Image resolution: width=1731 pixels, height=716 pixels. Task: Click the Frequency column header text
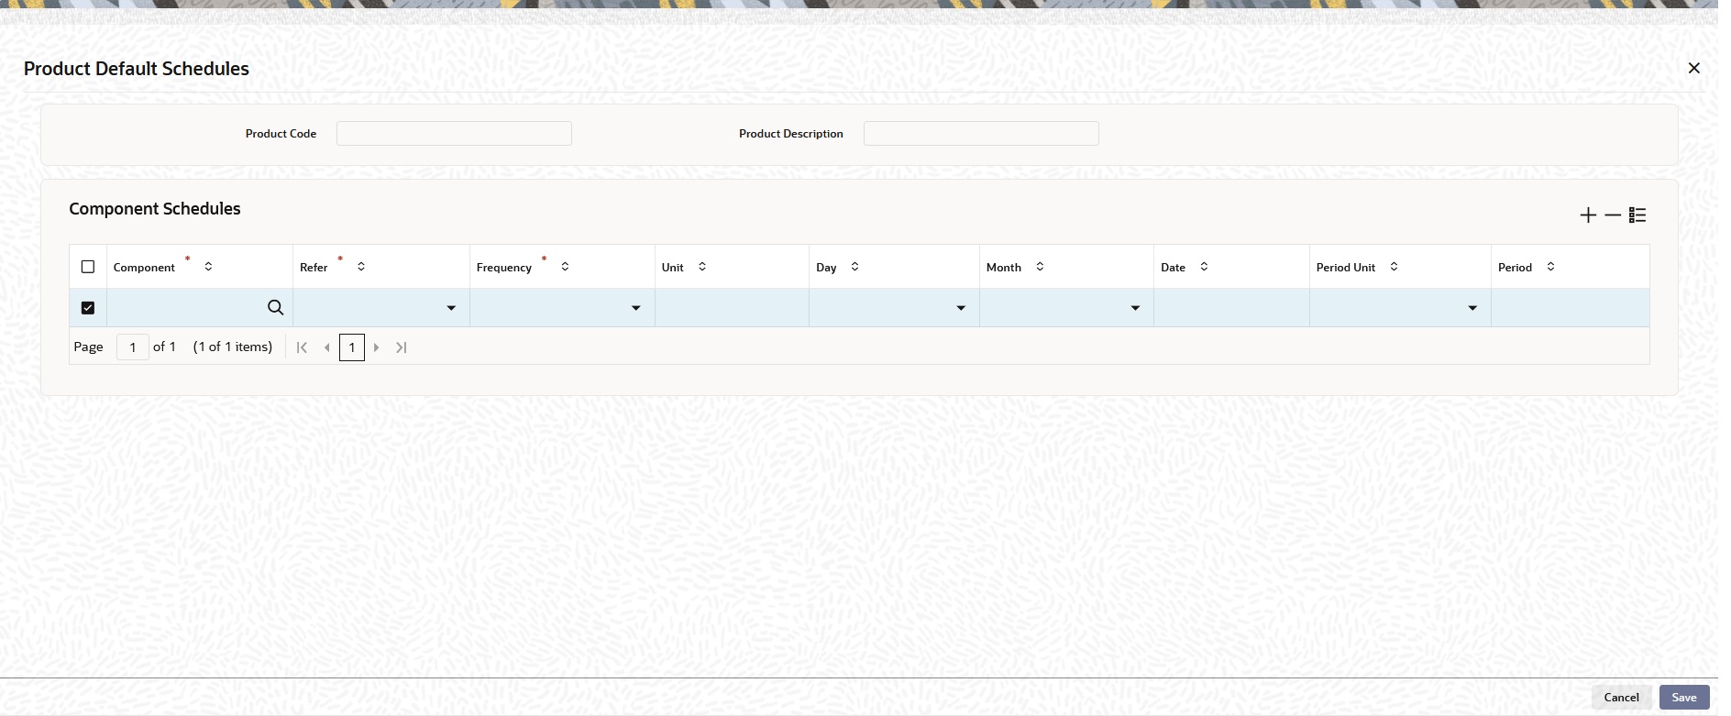(504, 268)
